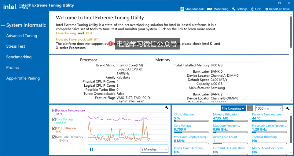Uncheck the Package Temperature checkbox
The height and width of the screenshot is (156, 294).
point(54,111)
